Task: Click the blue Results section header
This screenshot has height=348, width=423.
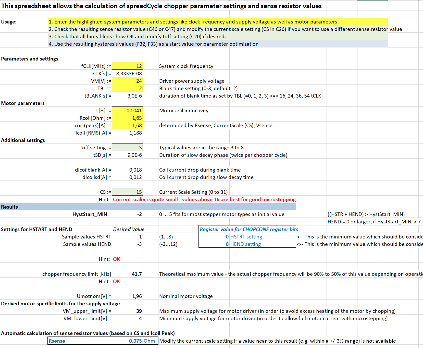Action: 148,207
